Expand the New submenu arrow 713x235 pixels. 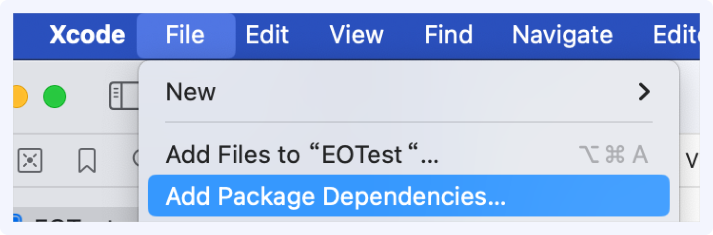644,92
